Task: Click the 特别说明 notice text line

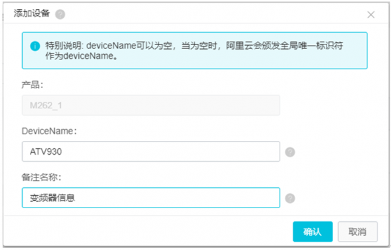Action: click(x=194, y=46)
